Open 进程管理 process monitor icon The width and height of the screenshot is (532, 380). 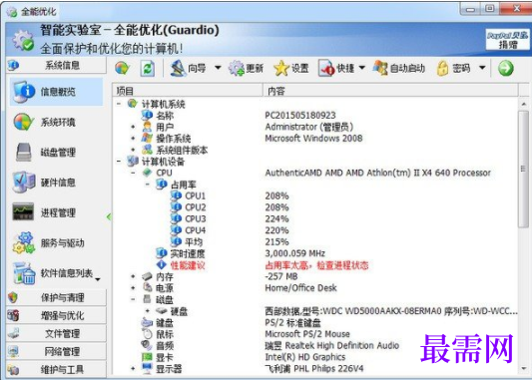point(23,211)
